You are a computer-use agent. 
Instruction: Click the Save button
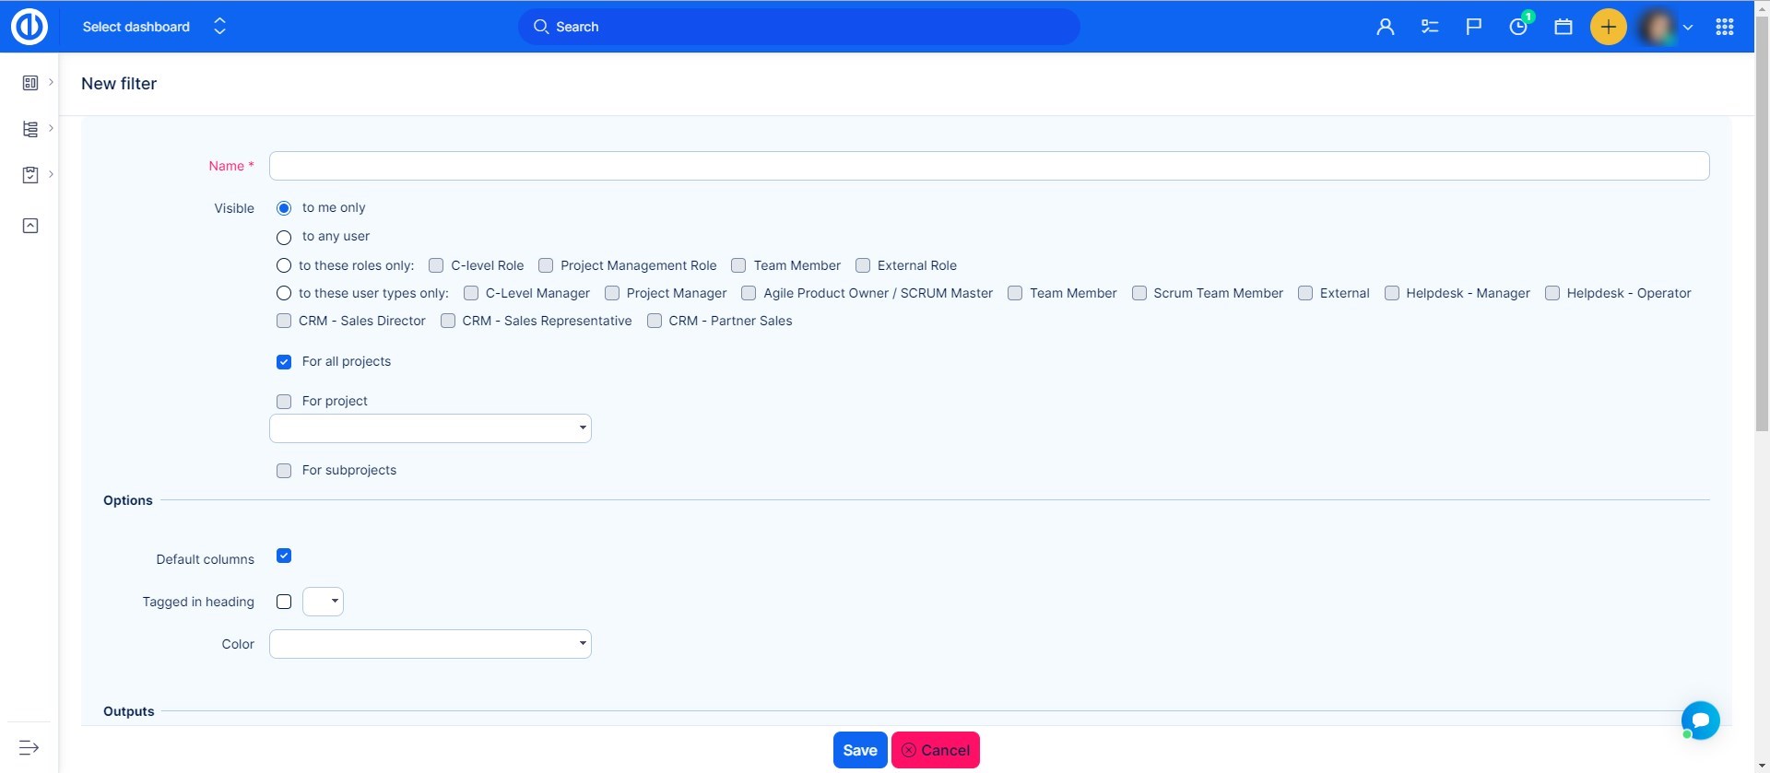point(859,750)
